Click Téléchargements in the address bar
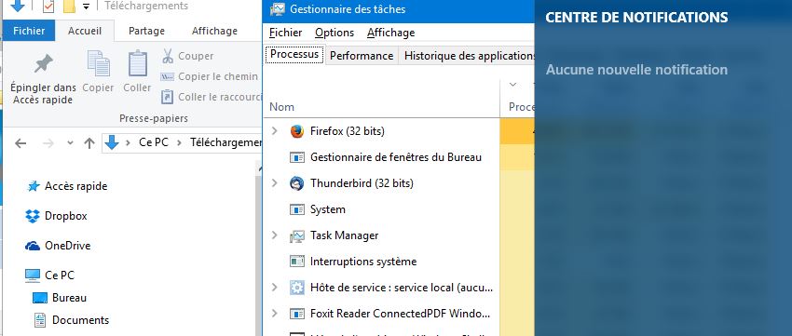792x336 pixels. (x=226, y=142)
